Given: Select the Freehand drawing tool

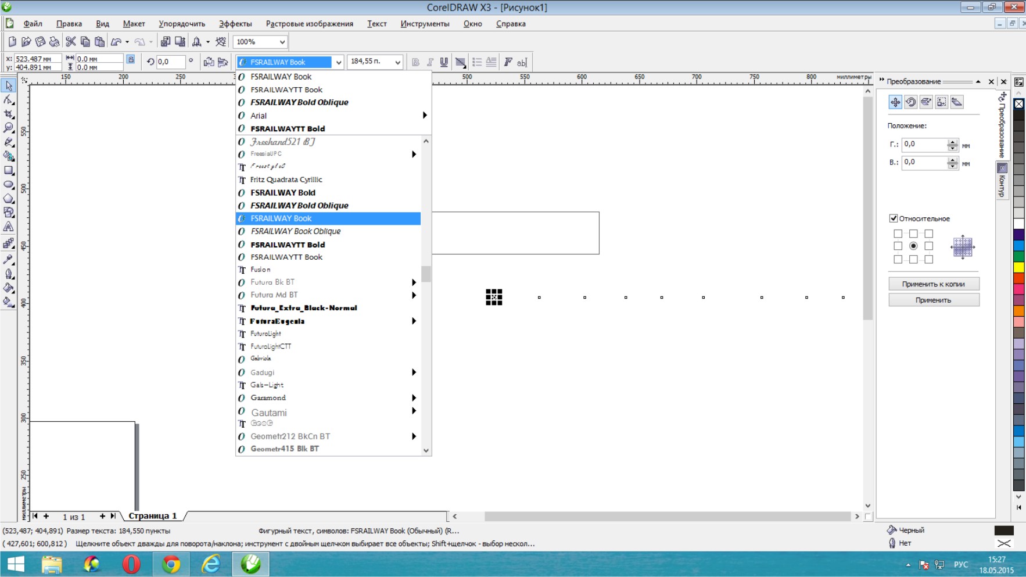Looking at the screenshot, I should 9,142.
